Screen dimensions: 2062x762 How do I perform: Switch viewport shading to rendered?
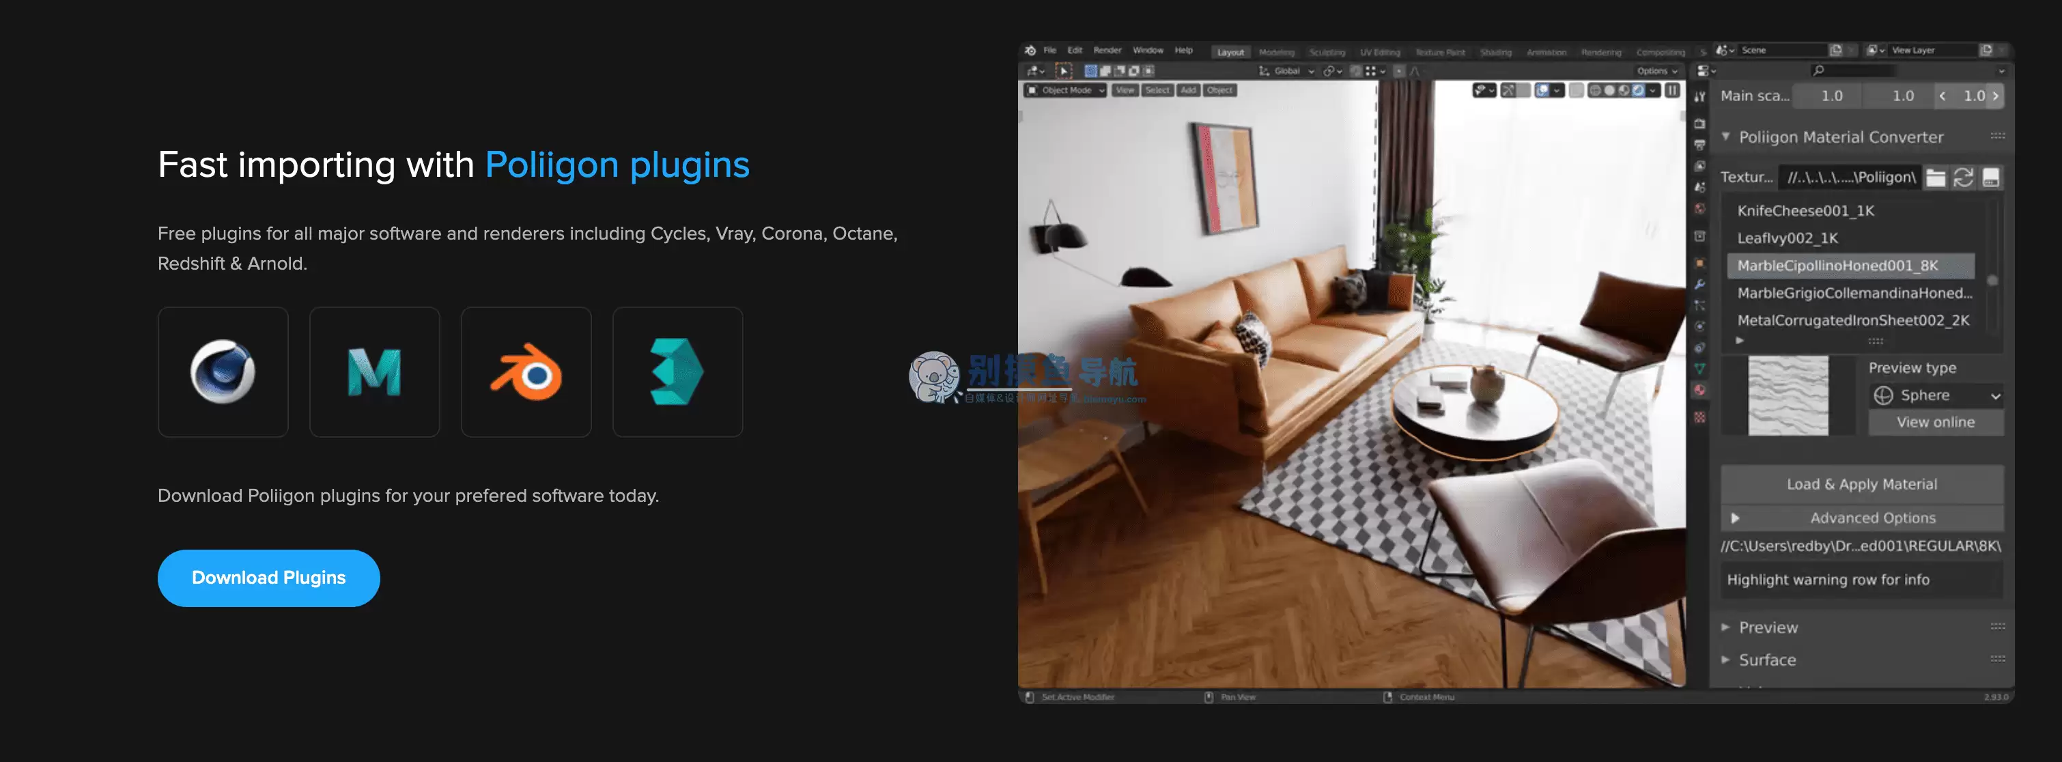click(1638, 90)
